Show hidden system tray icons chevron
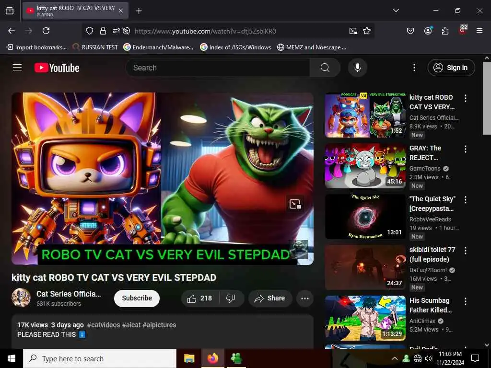This screenshot has height=368, width=491. coord(395,358)
